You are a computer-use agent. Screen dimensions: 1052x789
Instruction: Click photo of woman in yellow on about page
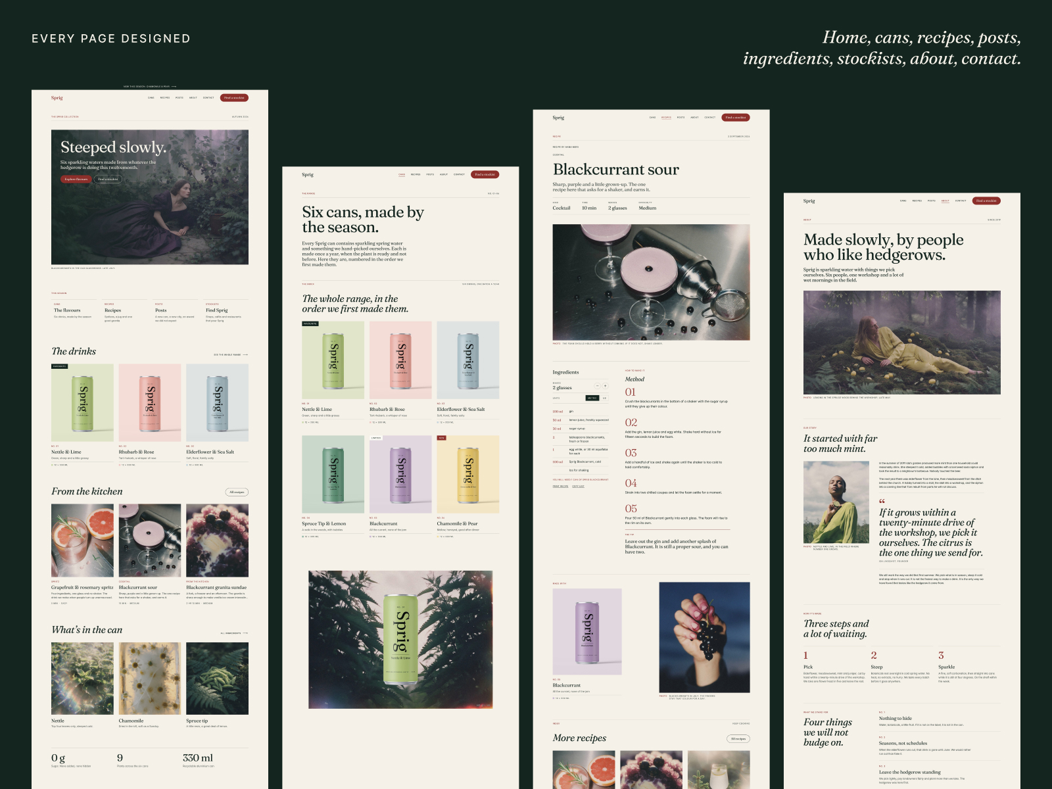[x=902, y=343]
